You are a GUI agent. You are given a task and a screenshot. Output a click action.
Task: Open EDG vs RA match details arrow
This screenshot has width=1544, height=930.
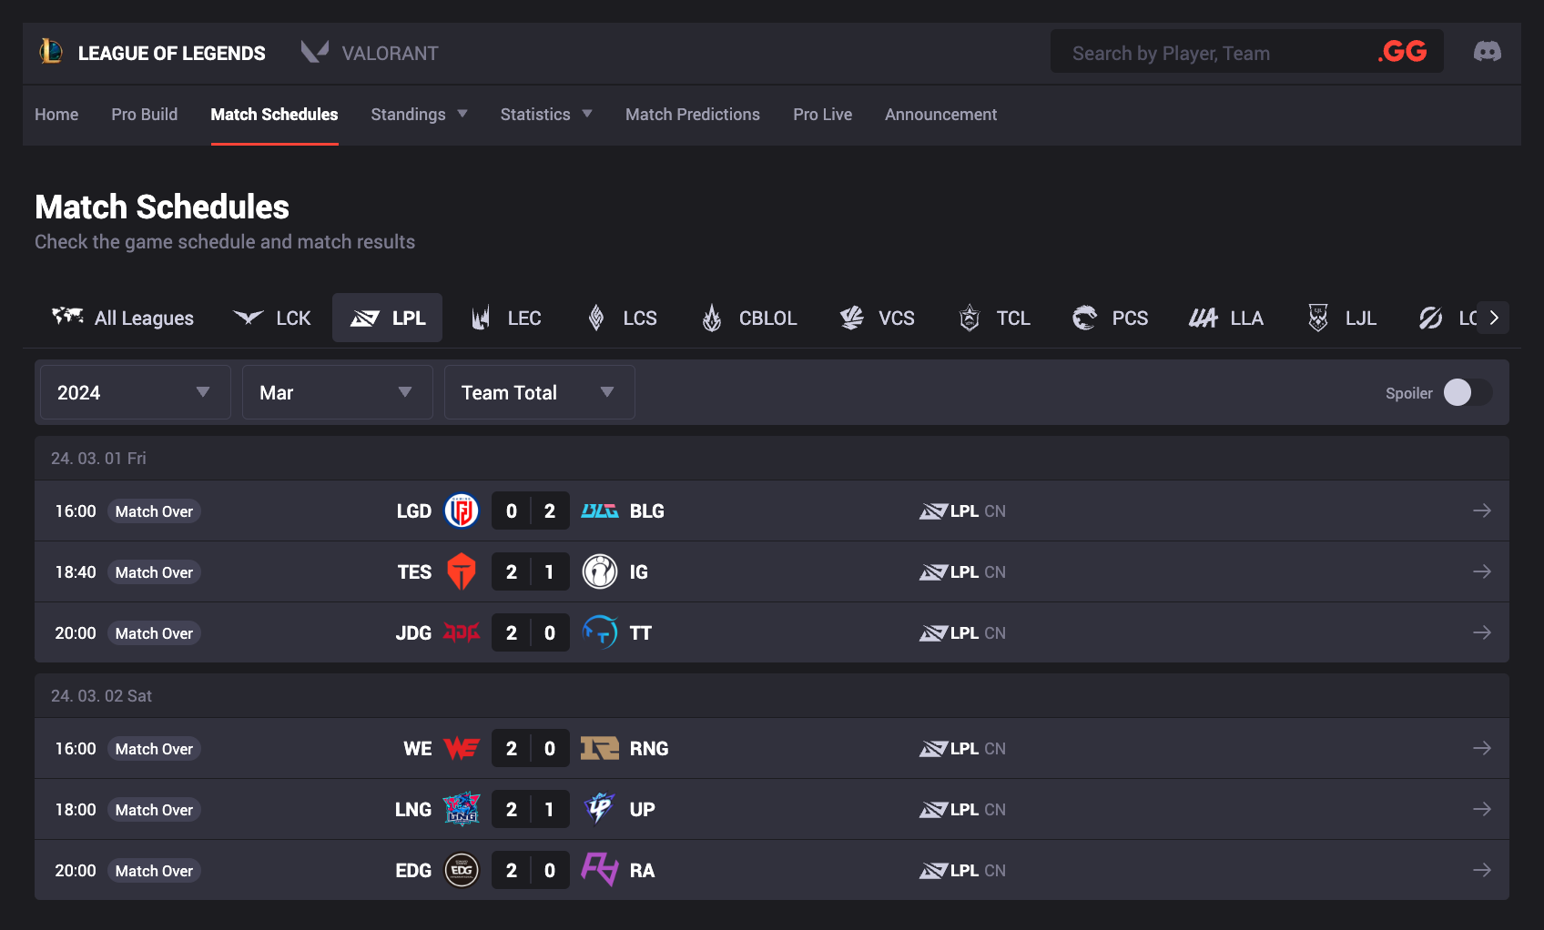pyautogui.click(x=1482, y=870)
